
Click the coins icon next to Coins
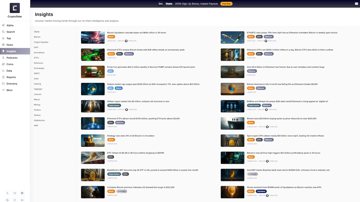coord(3,64)
